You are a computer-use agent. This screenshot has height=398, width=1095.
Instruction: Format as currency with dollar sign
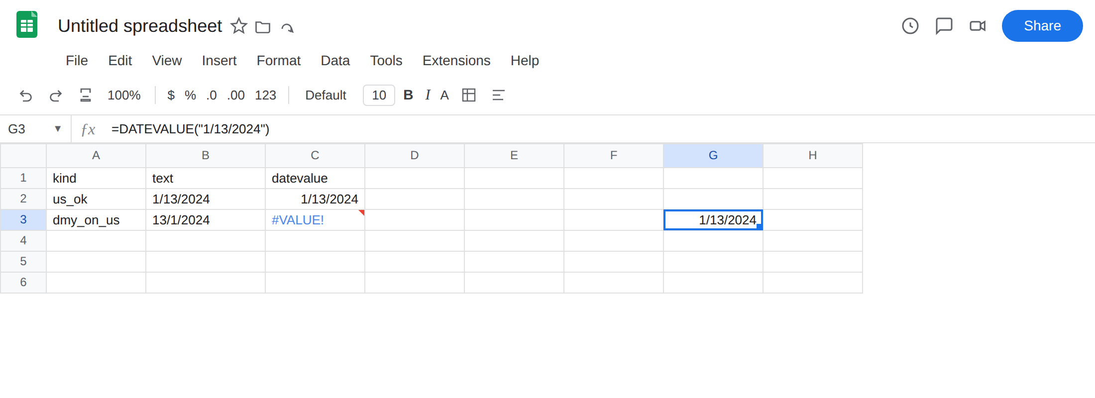click(171, 95)
